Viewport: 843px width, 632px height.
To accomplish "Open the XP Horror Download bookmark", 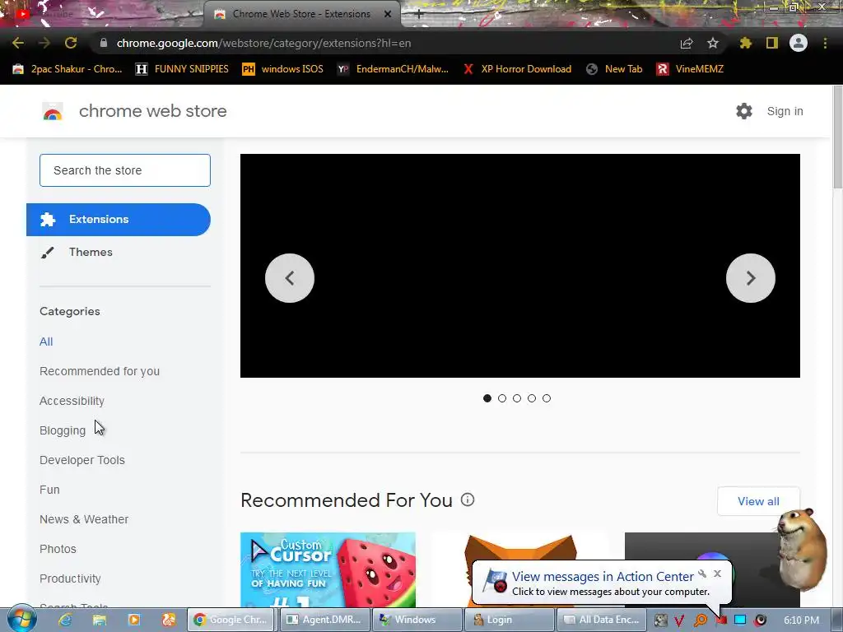I will 517,69.
